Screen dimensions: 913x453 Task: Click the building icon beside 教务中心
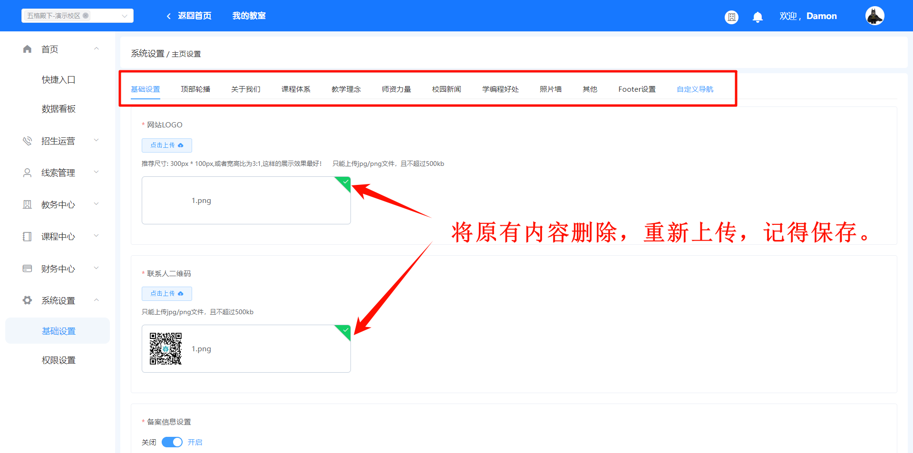tap(27, 204)
